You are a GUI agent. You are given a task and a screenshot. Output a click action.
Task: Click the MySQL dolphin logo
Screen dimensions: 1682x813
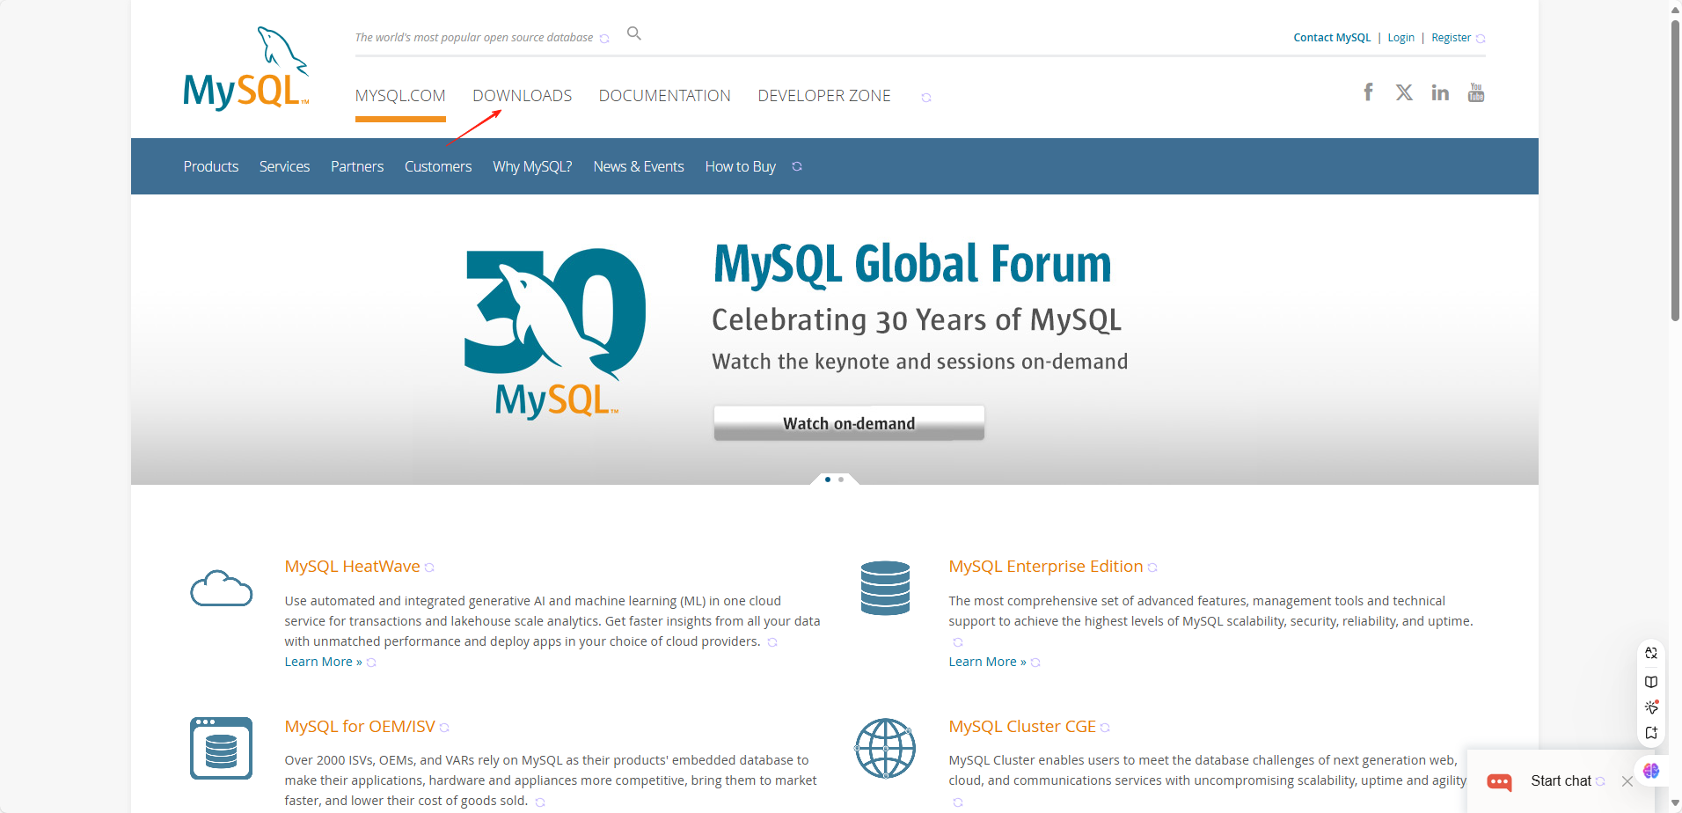(246, 69)
